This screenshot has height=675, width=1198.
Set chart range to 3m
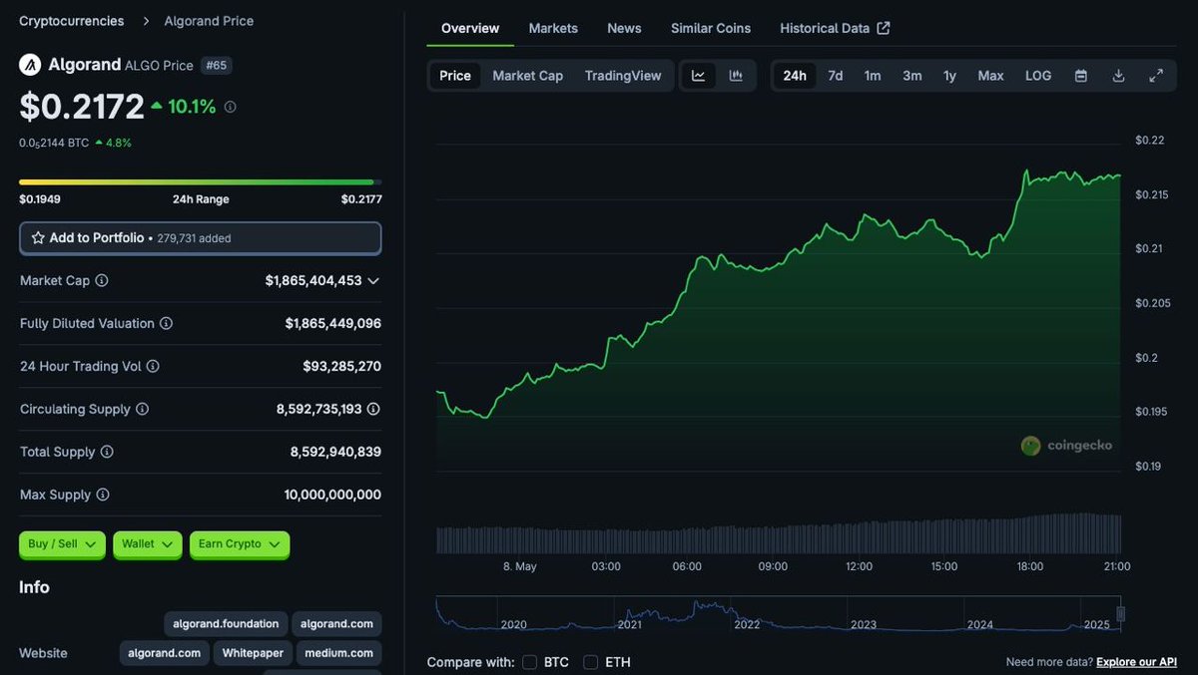pyautogui.click(x=912, y=76)
